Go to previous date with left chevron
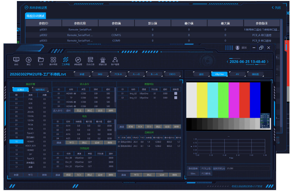293x191 pixels. point(227,62)
